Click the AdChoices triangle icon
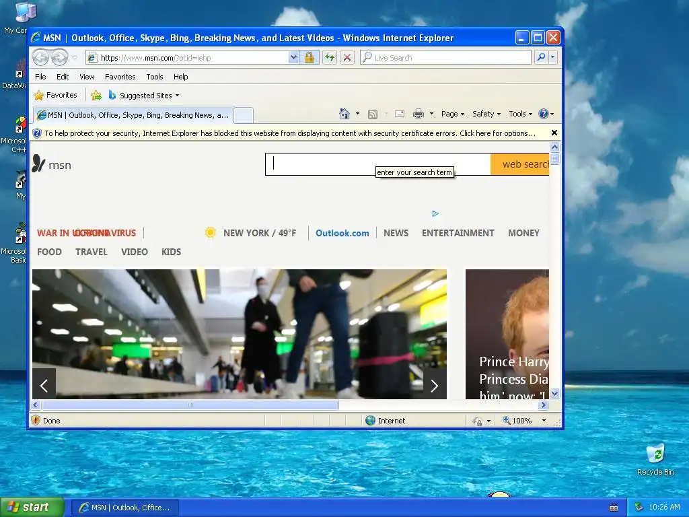Image resolution: width=689 pixels, height=517 pixels. coord(435,213)
